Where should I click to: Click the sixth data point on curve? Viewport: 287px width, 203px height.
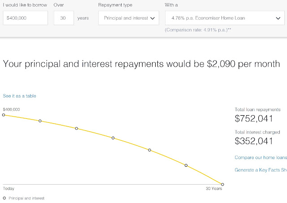tap(186, 165)
